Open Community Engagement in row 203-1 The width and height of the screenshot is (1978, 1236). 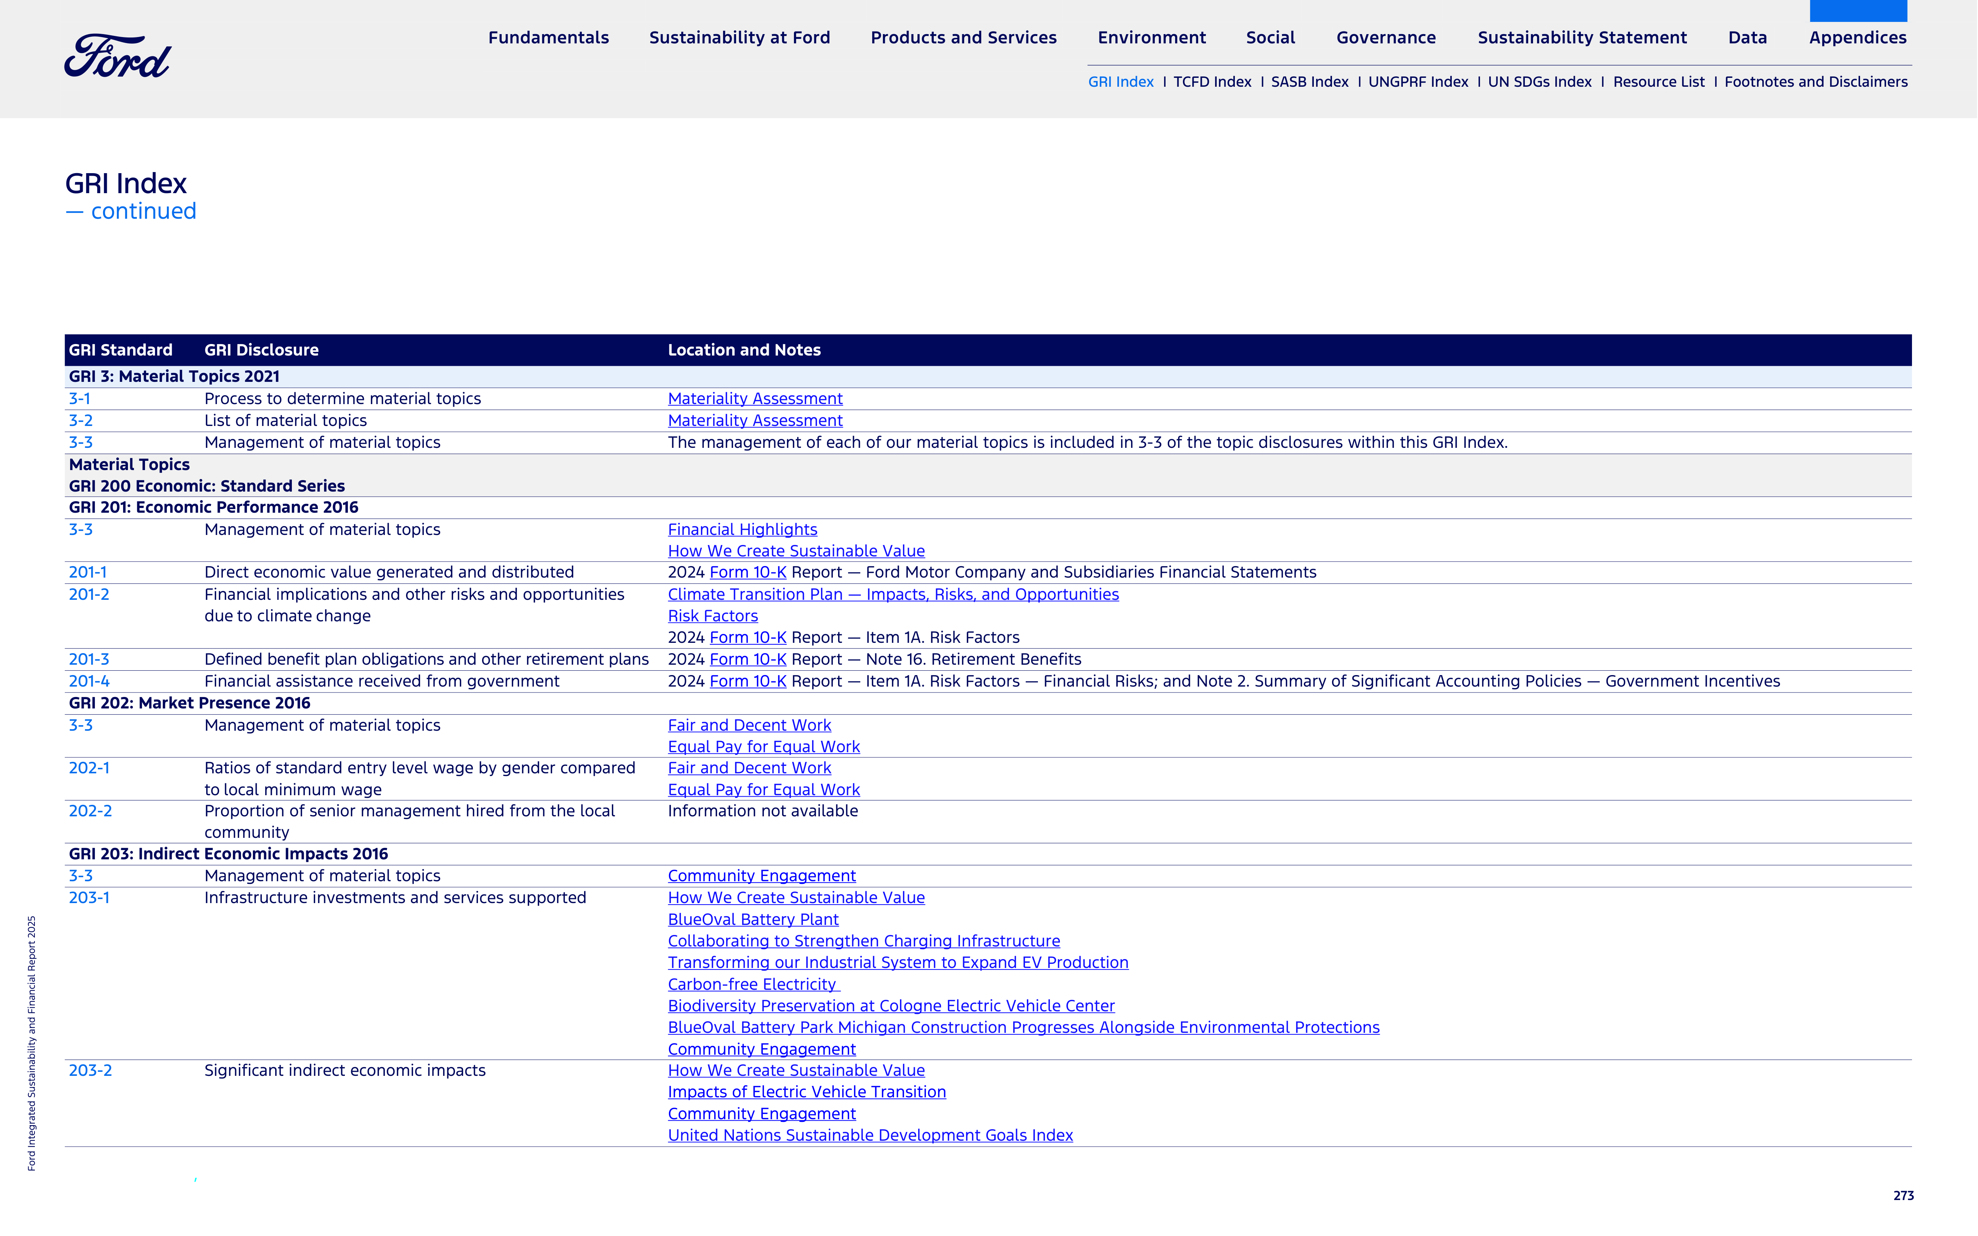pos(761,1050)
